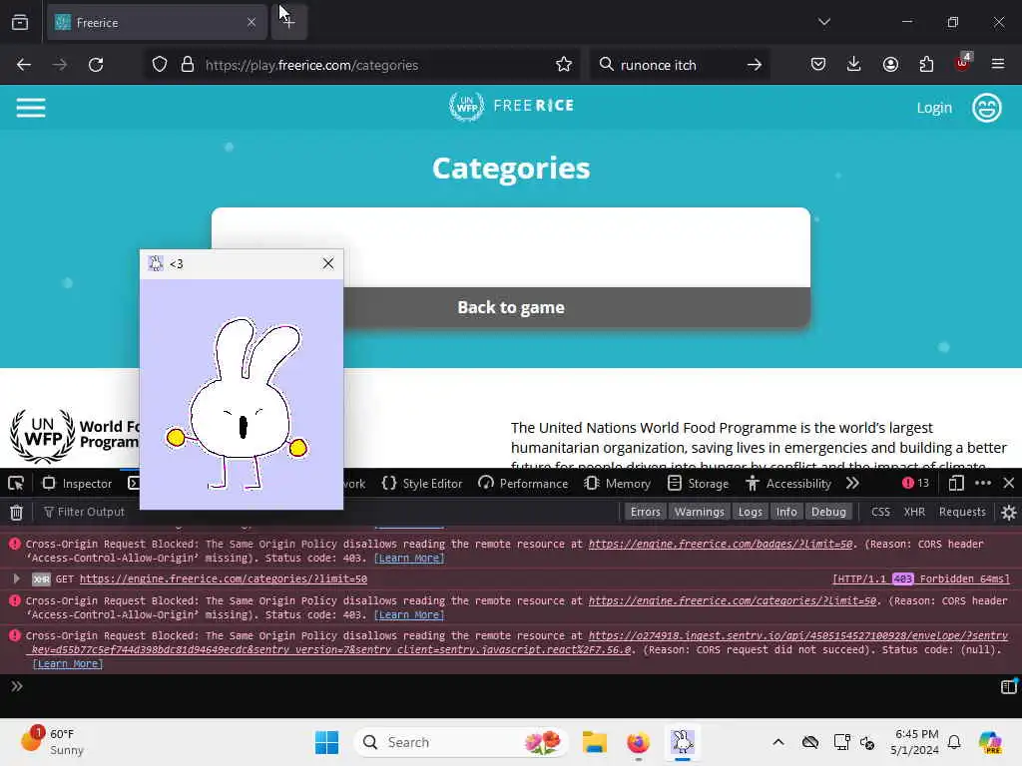Image resolution: width=1022 pixels, height=766 pixels.
Task: Switch to Accessibility tab
Action: [788, 484]
